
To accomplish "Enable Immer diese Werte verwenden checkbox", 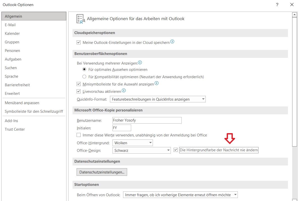I will pos(79,135).
